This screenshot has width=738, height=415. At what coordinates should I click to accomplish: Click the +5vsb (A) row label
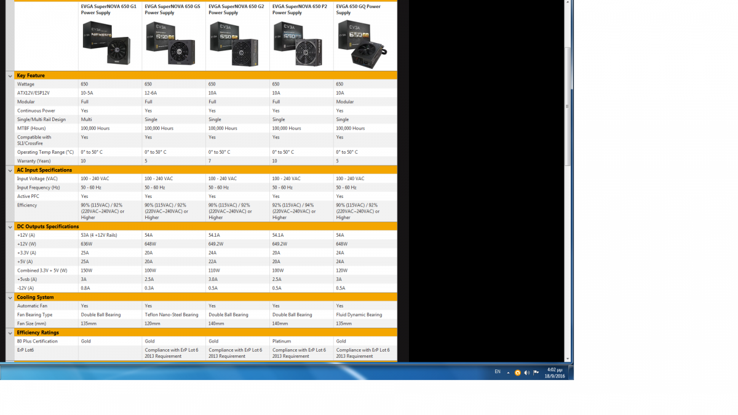(x=28, y=280)
